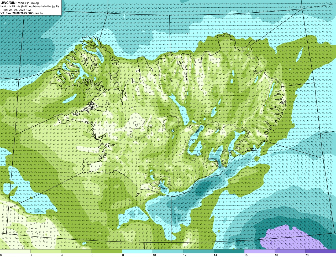
Task: Select the 14–16 m/s dark teal legend swatch
Action: pos(229,251)
